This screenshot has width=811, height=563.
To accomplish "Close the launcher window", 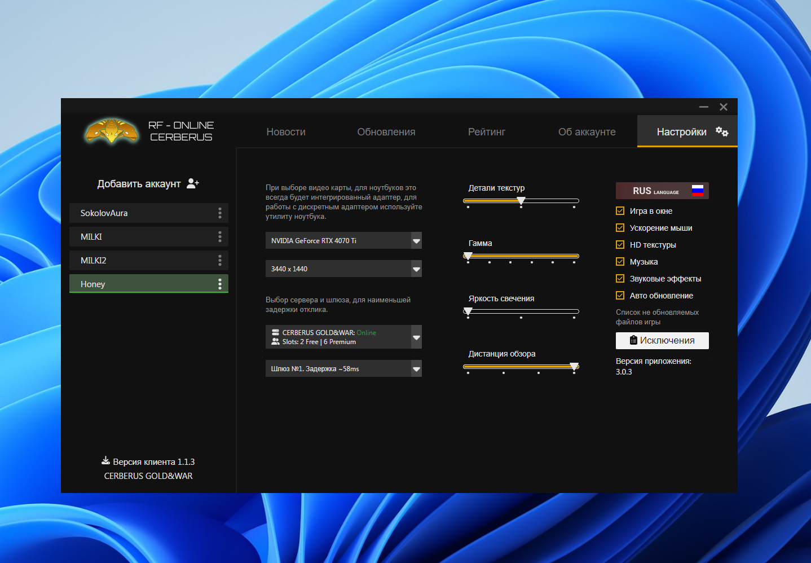I will coord(724,107).
